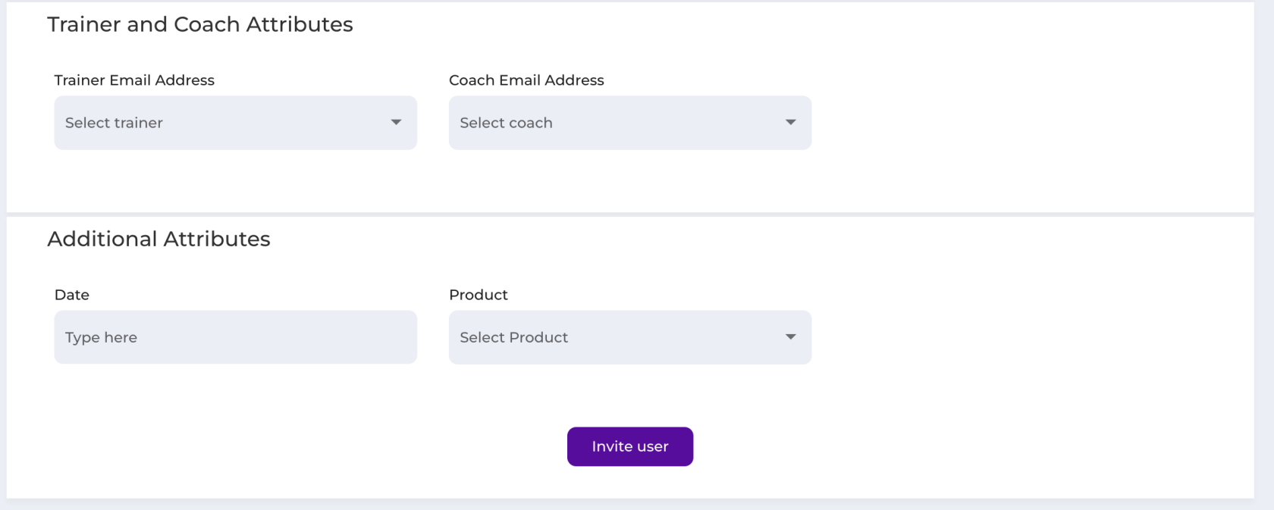Image resolution: width=1274 pixels, height=510 pixels.
Task: Open the Select coach dropdown
Action: coord(629,123)
